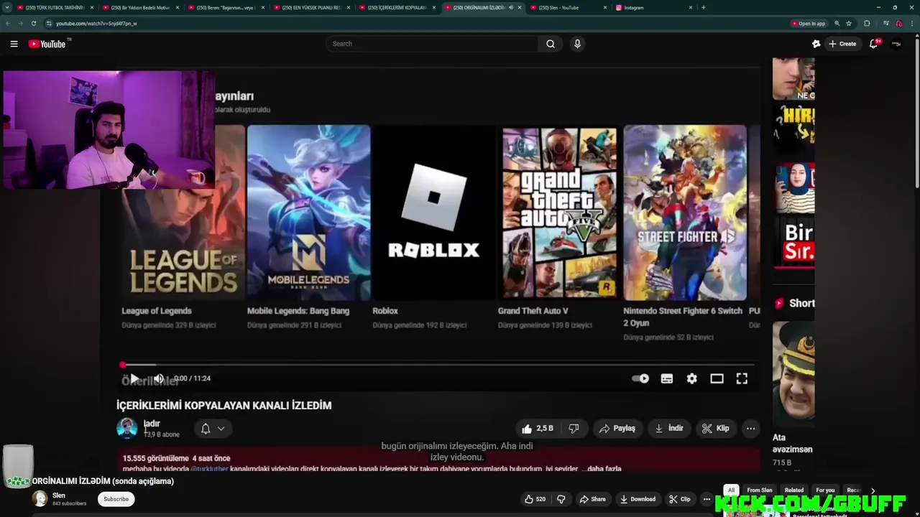The image size is (920, 517).
Task: Select the 'From Slen' filter chip
Action: pyautogui.click(x=759, y=490)
